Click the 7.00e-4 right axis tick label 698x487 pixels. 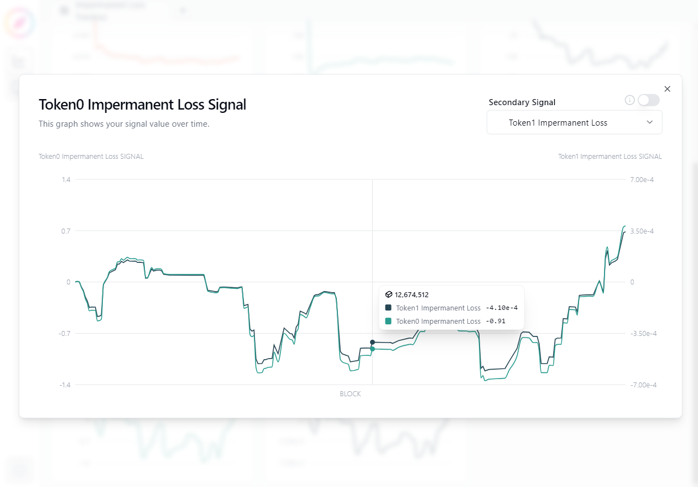tap(643, 180)
